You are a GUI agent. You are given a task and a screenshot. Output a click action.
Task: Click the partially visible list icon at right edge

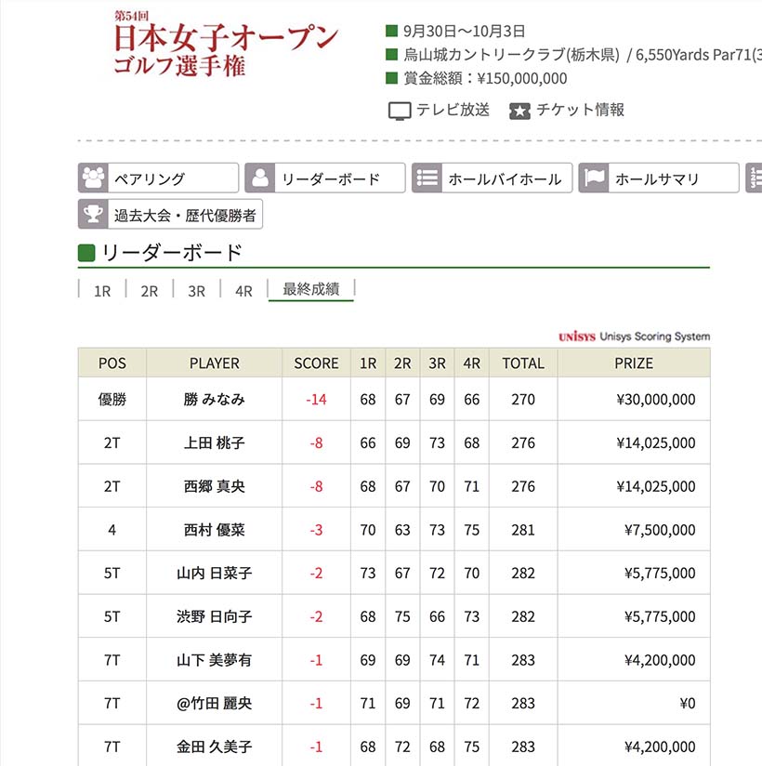(x=754, y=178)
